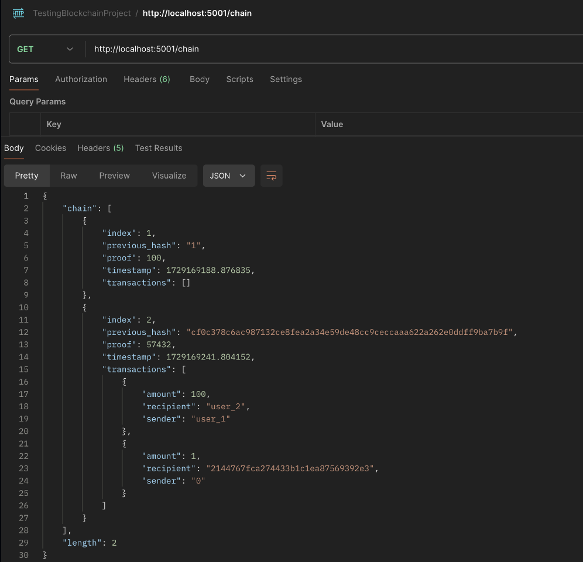Screen dimensions: 583x562
Task: Switch to Test Results tab
Action: pos(159,148)
